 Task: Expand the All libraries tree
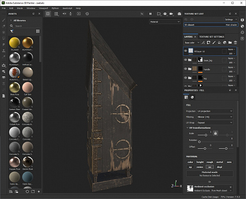pyautogui.click(x=11, y=21)
